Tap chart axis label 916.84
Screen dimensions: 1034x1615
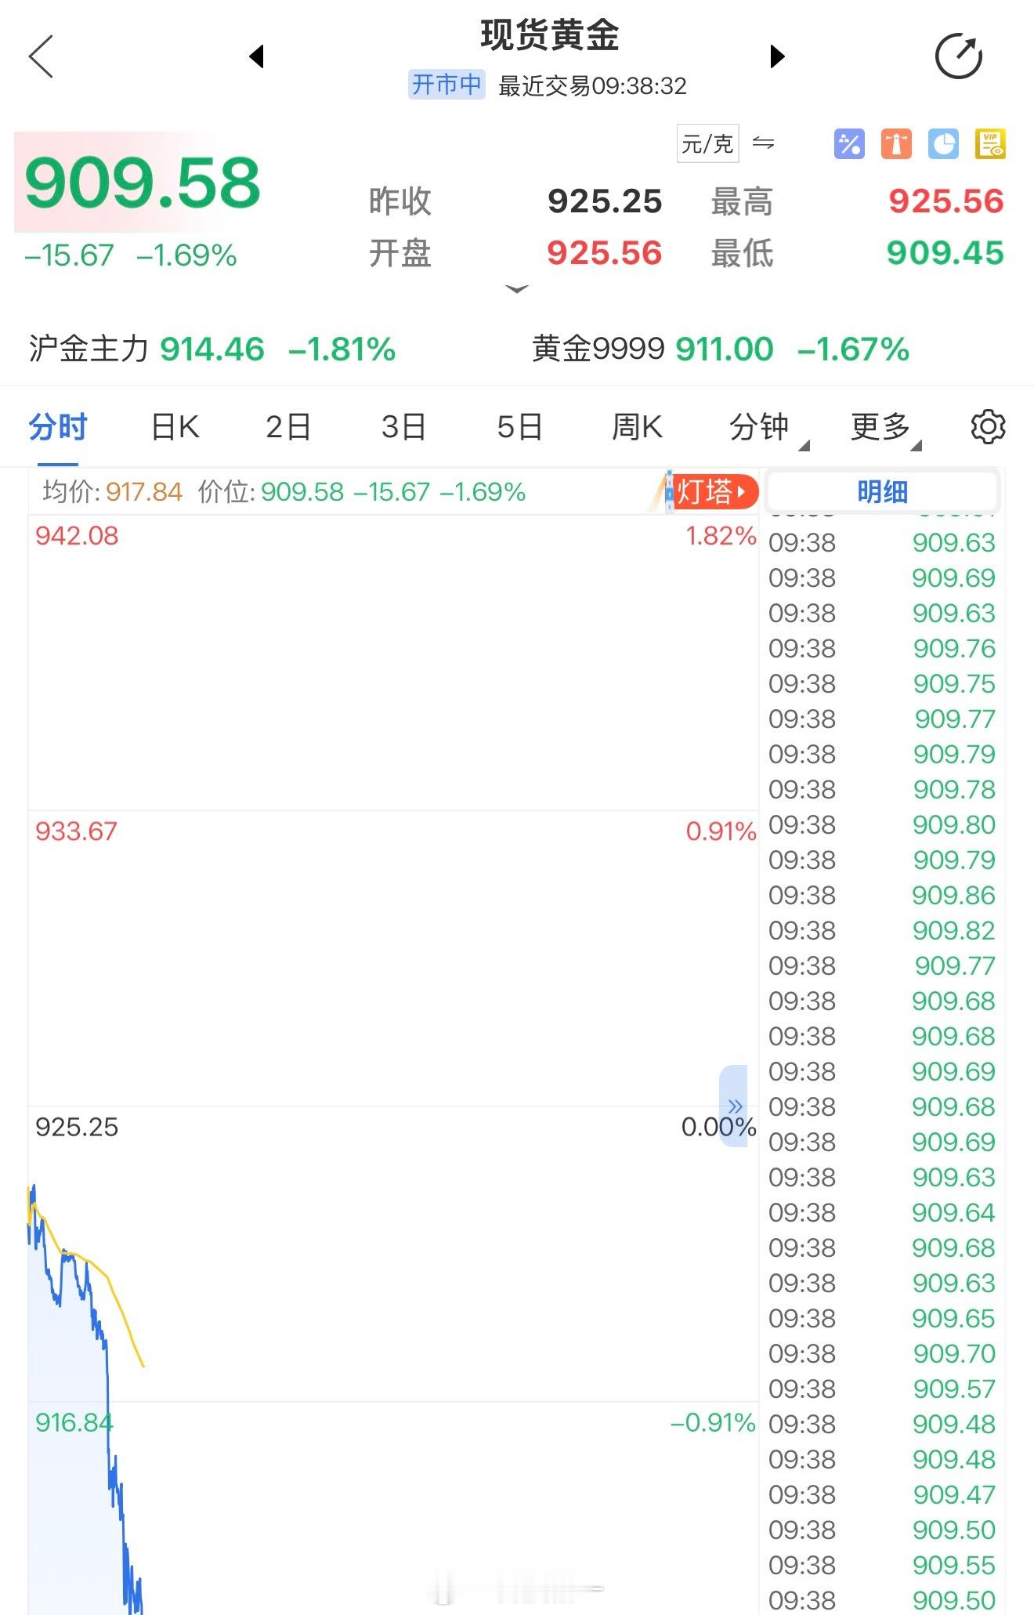(x=74, y=1422)
